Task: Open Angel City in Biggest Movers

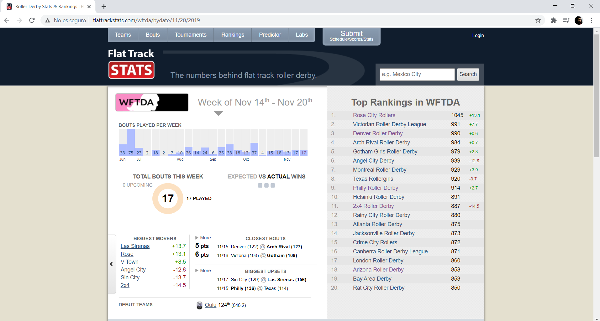Action: (133, 270)
